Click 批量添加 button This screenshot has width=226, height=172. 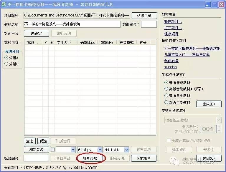tap(90, 158)
